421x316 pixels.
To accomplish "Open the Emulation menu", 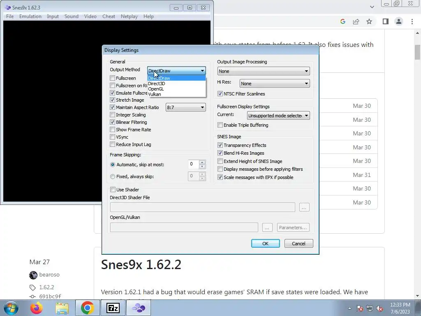I will click(x=30, y=16).
